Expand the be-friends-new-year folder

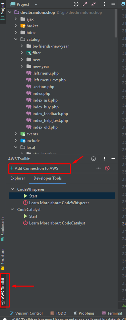click(x=22, y=46)
